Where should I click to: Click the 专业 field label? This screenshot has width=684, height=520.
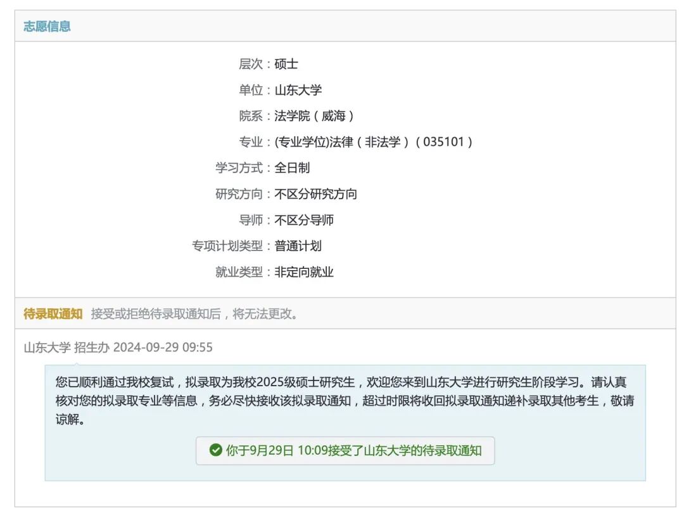click(251, 142)
